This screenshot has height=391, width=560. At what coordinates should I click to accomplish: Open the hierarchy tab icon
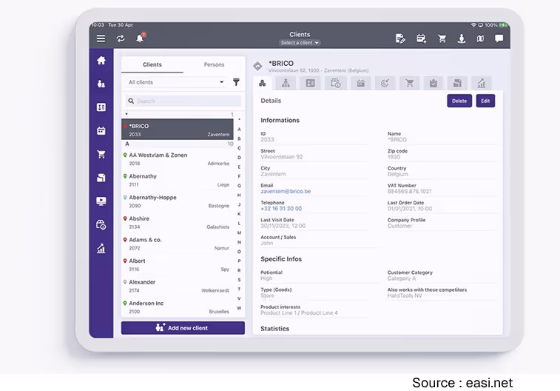[x=286, y=83]
